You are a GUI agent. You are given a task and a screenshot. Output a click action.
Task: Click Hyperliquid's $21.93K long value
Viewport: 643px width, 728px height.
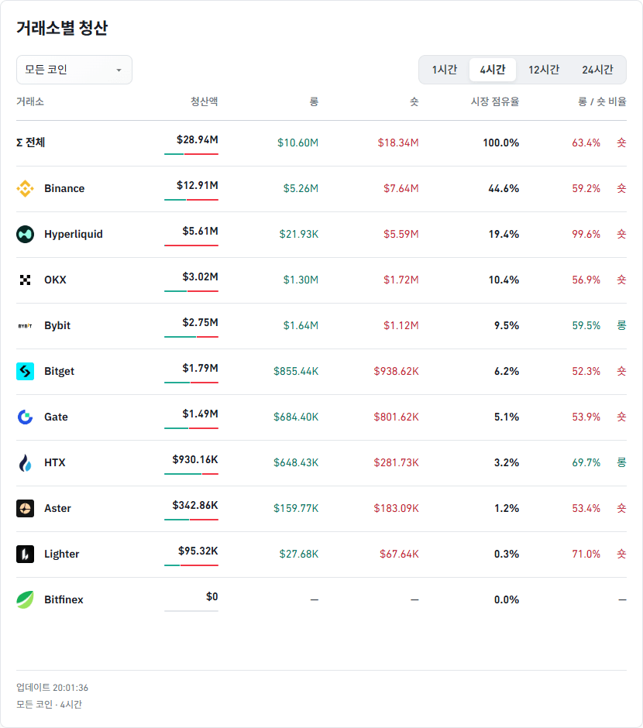[x=299, y=234]
